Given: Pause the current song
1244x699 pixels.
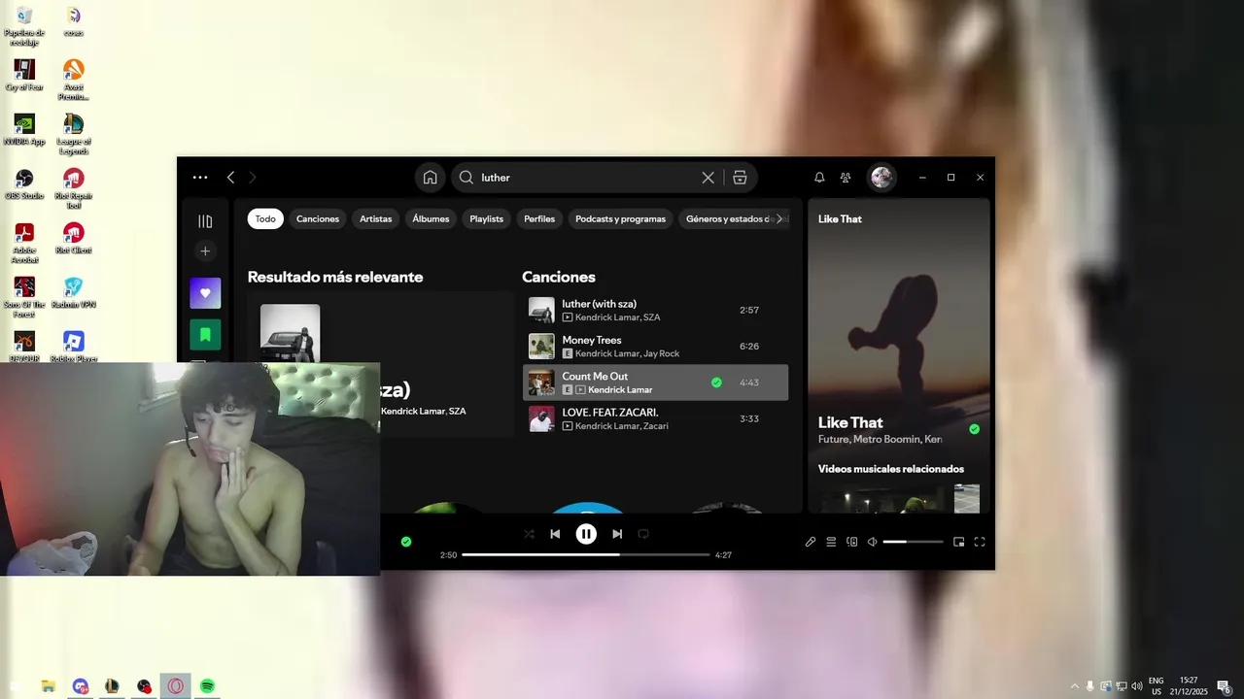Looking at the screenshot, I should pyautogui.click(x=586, y=534).
